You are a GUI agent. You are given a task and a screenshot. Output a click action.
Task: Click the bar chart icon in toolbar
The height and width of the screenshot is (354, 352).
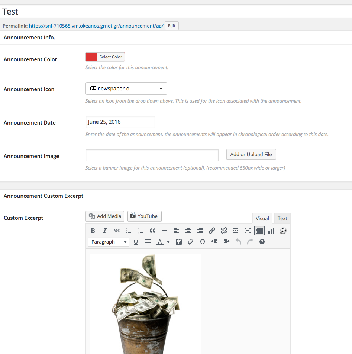(271, 231)
